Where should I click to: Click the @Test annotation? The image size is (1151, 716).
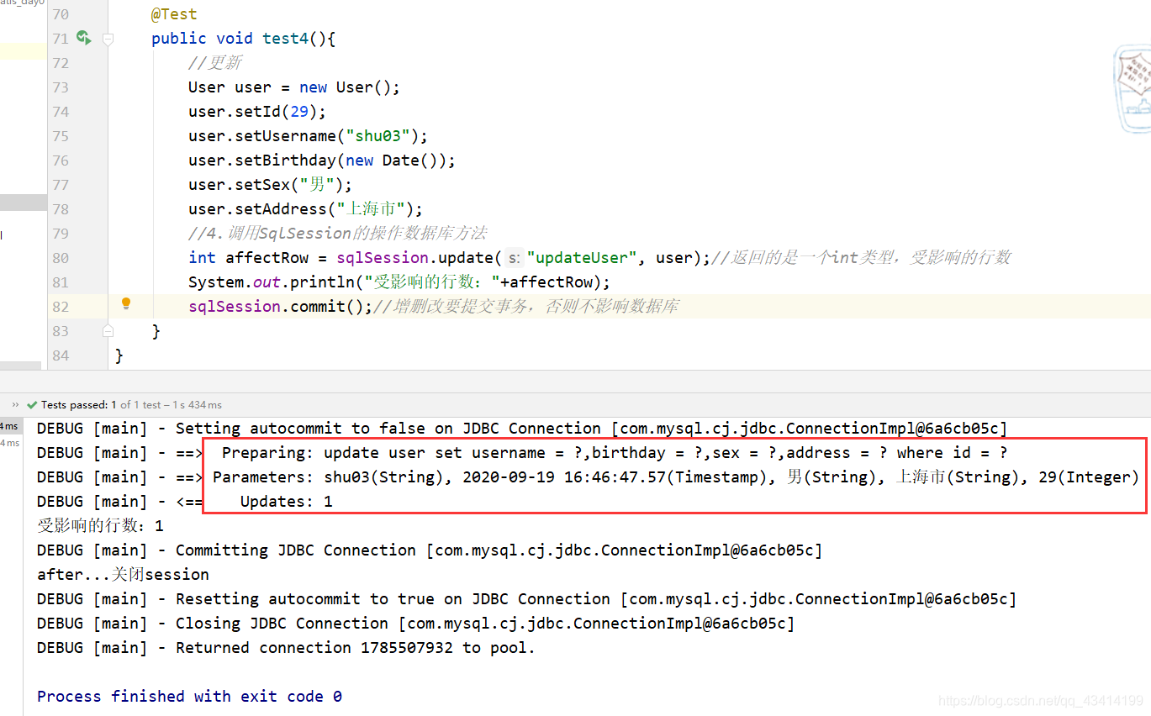(174, 14)
